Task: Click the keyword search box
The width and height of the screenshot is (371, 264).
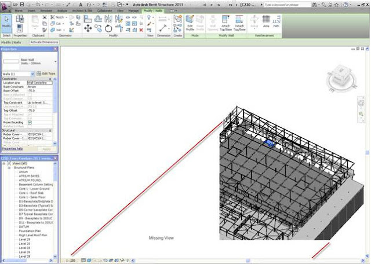Action: point(287,5)
